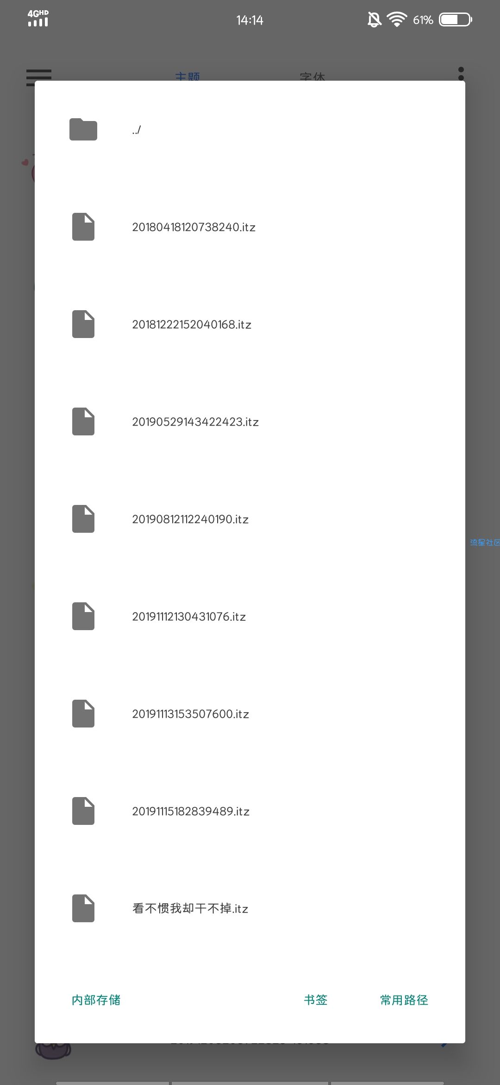This screenshot has width=500, height=1085.
Task: Tap the 流星社区 link at right edge
Action: point(485,542)
